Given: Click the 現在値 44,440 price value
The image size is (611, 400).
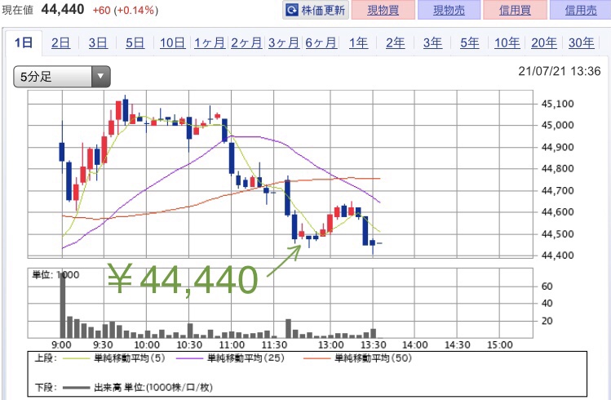Looking at the screenshot, I should click(x=63, y=9).
